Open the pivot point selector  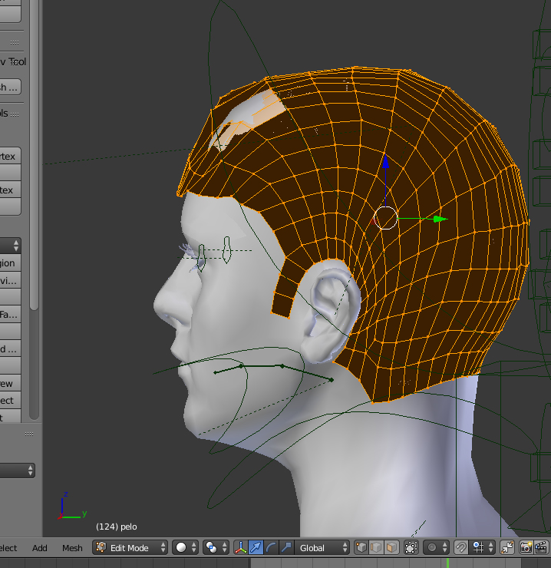216,547
